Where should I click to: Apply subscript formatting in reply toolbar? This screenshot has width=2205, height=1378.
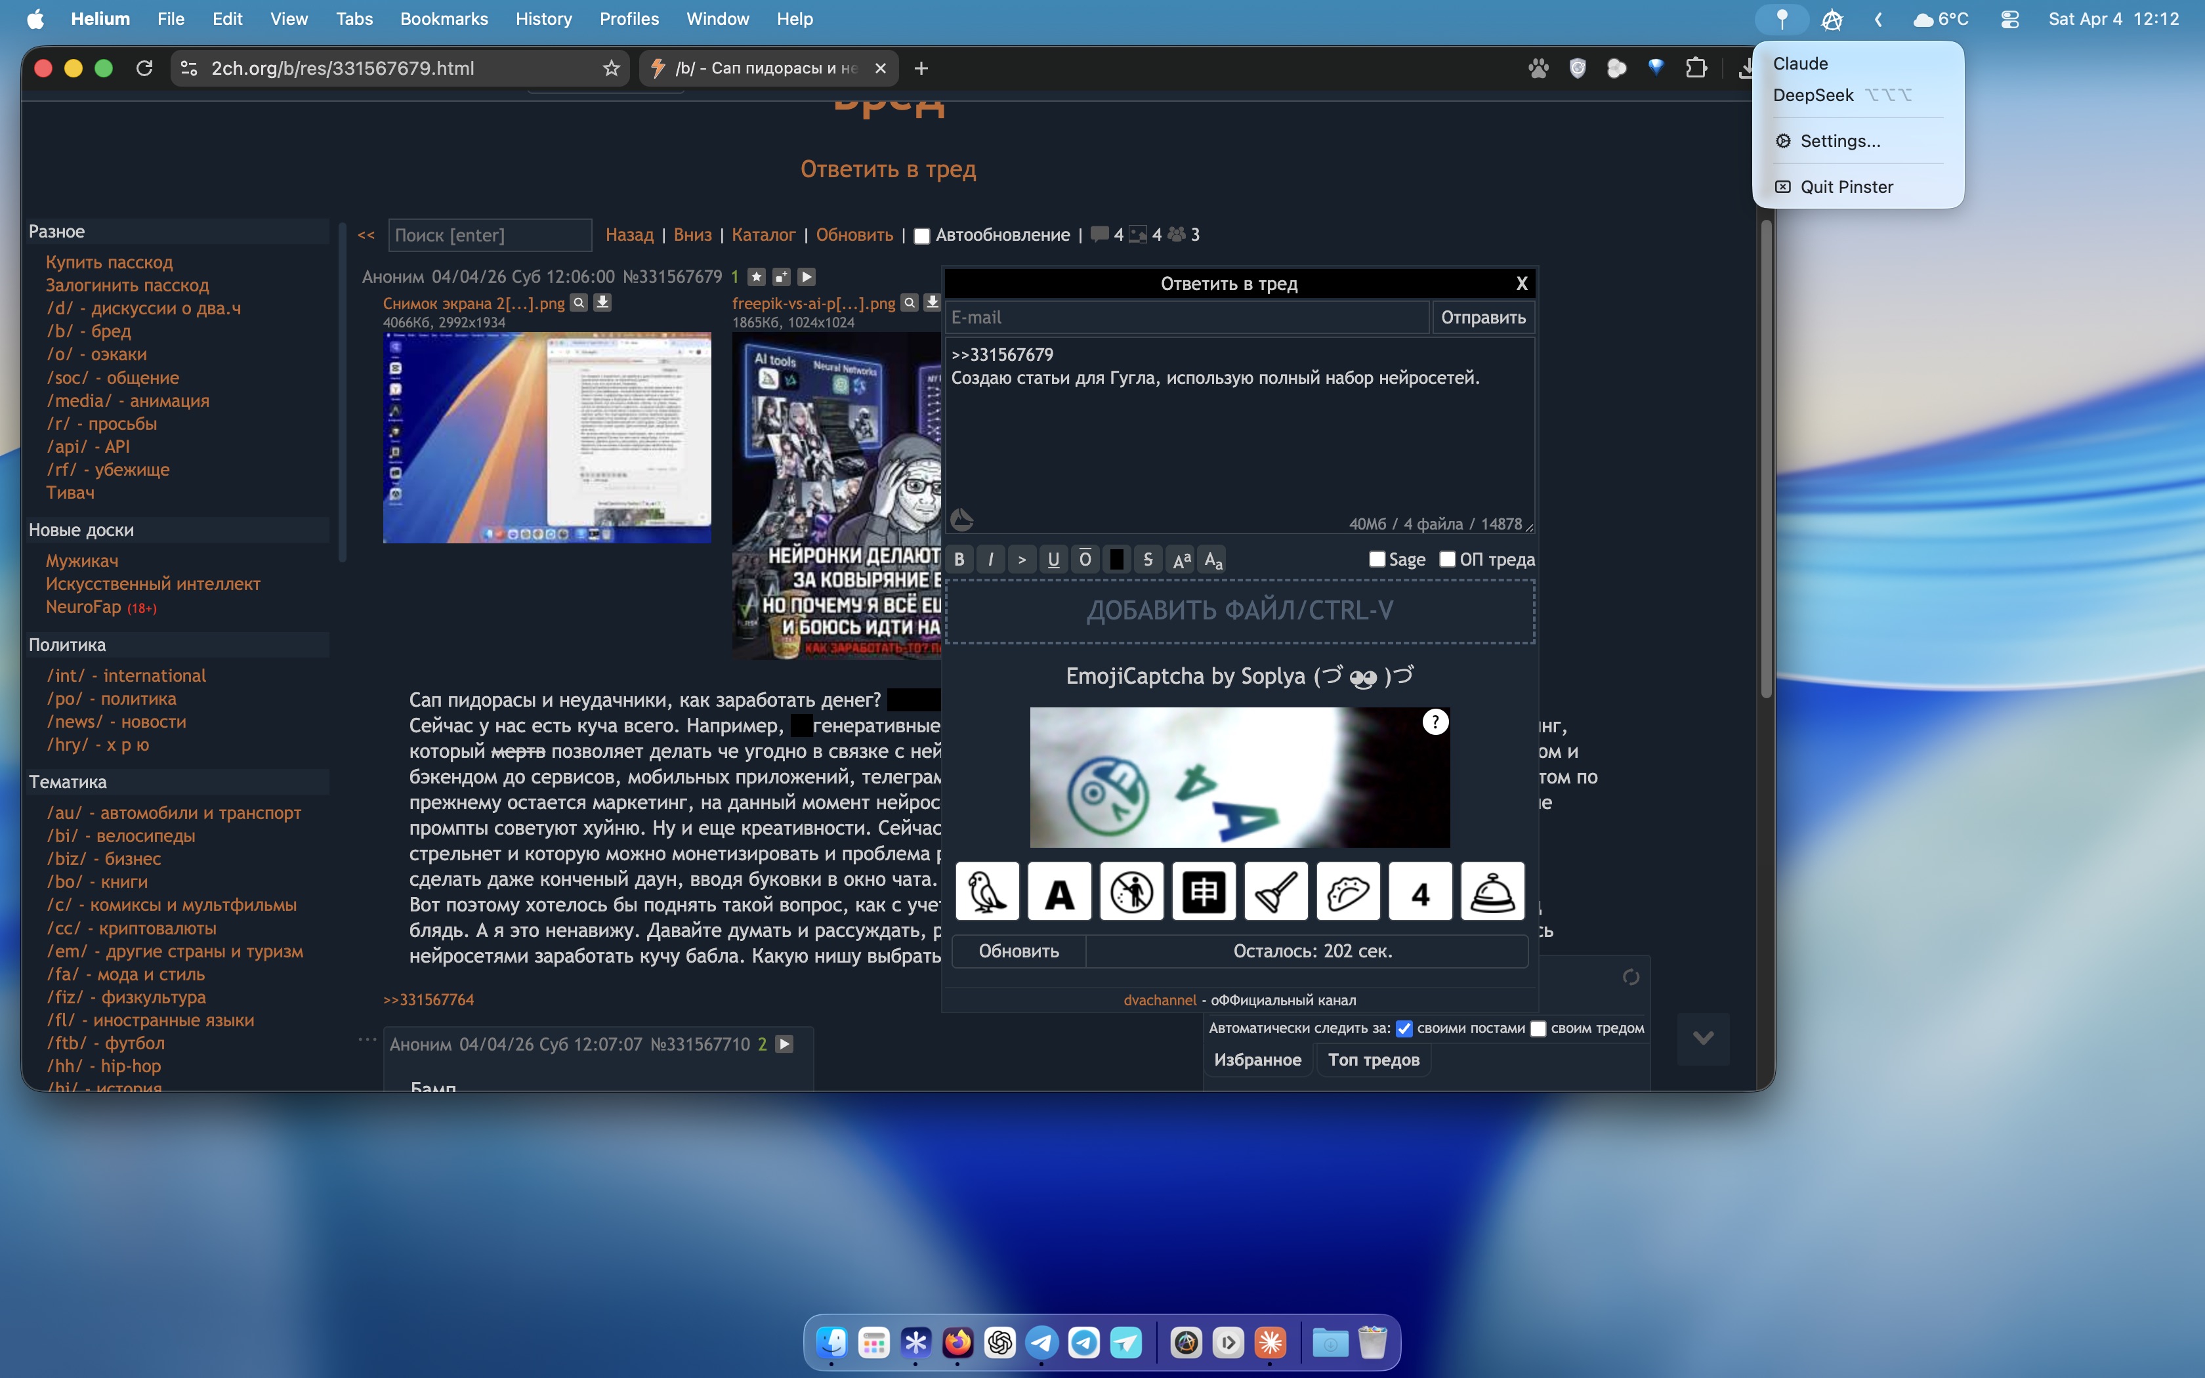1213,560
